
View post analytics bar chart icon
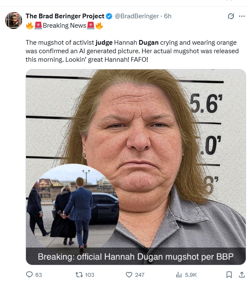[x=179, y=275]
